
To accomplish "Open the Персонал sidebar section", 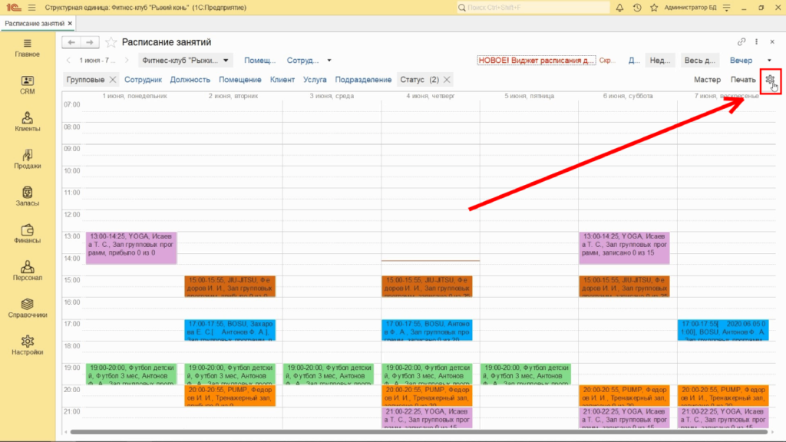I will pyautogui.click(x=28, y=267).
